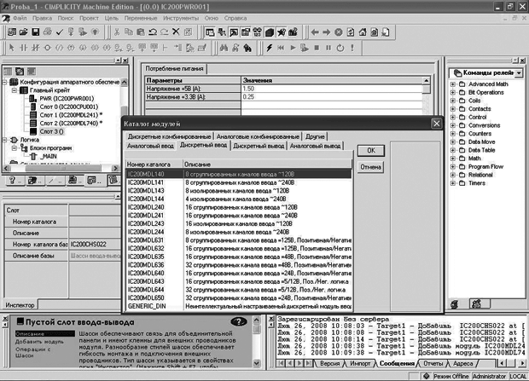Go back with the left arrow icon
The height and width of the screenshot is (381, 529).
(x=315, y=32)
